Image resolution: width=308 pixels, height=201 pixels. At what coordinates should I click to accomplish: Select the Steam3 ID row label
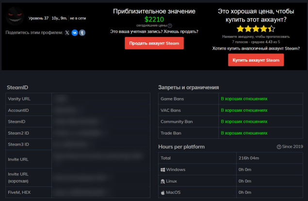coord(18,144)
